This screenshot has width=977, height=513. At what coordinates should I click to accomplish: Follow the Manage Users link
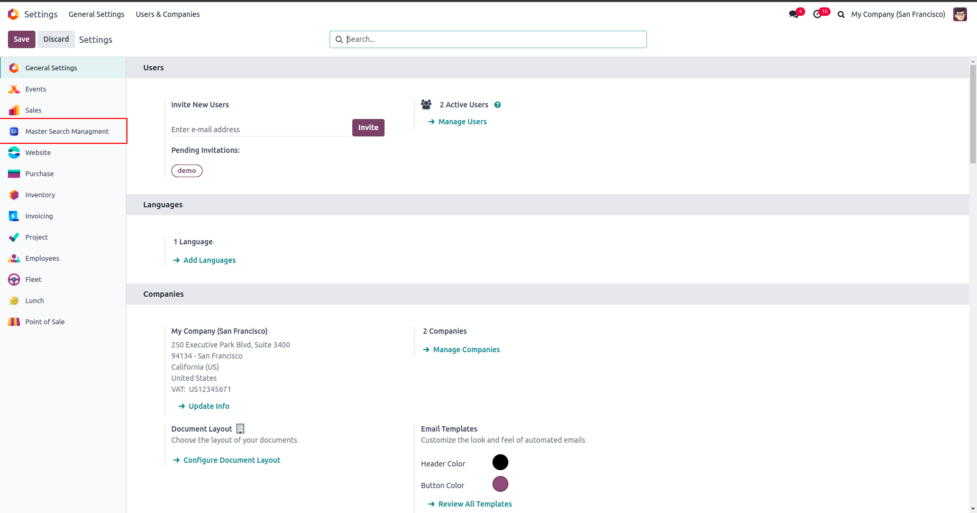[462, 122]
